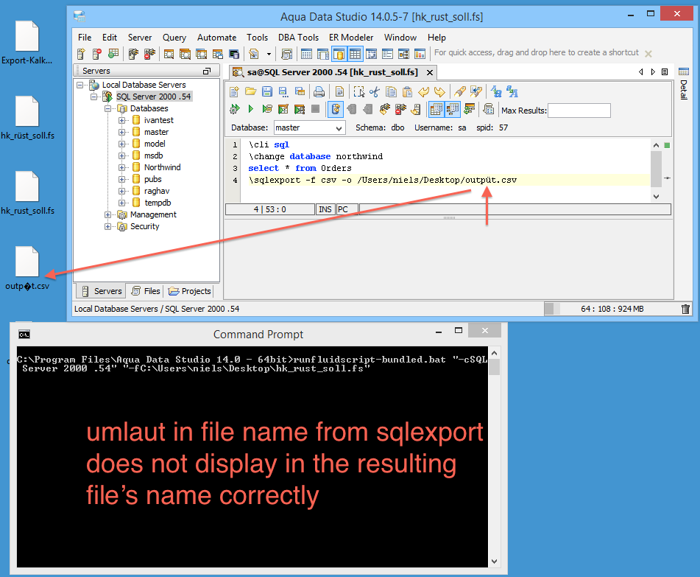Viewport: 700px width, 577px height.
Task: Collapse the Databases folder node
Action: coord(107,108)
